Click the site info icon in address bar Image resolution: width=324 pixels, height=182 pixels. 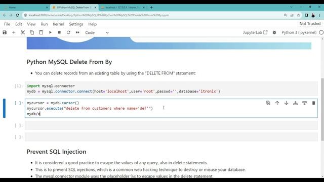pyautogui.click(x=25, y=15)
